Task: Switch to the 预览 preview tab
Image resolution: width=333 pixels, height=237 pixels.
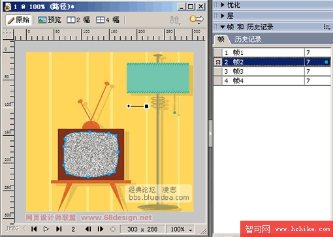Action: tap(50, 20)
